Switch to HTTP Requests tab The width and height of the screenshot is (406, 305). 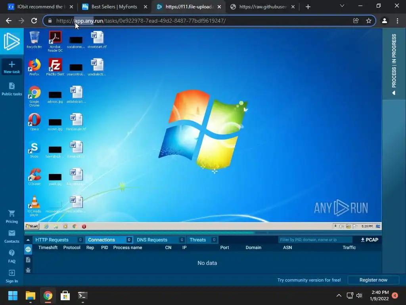click(59, 240)
